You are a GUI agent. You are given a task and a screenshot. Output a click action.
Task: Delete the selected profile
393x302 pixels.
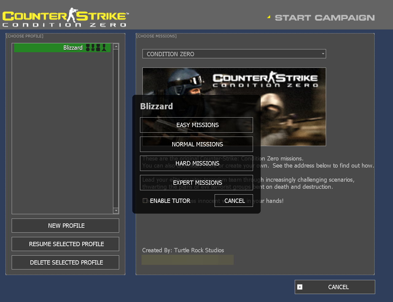tap(65, 262)
